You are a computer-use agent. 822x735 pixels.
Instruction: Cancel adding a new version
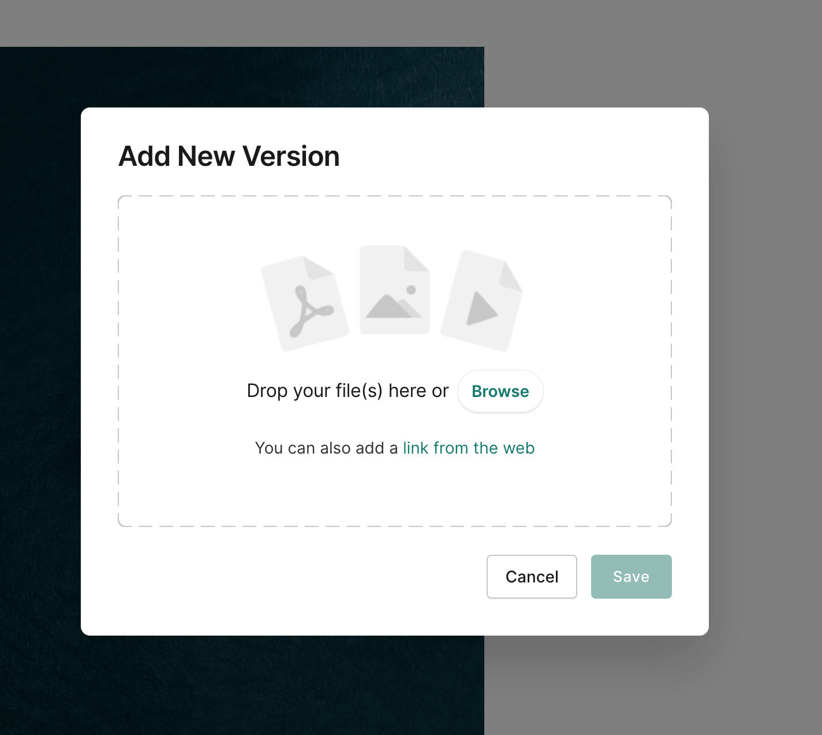coord(532,577)
